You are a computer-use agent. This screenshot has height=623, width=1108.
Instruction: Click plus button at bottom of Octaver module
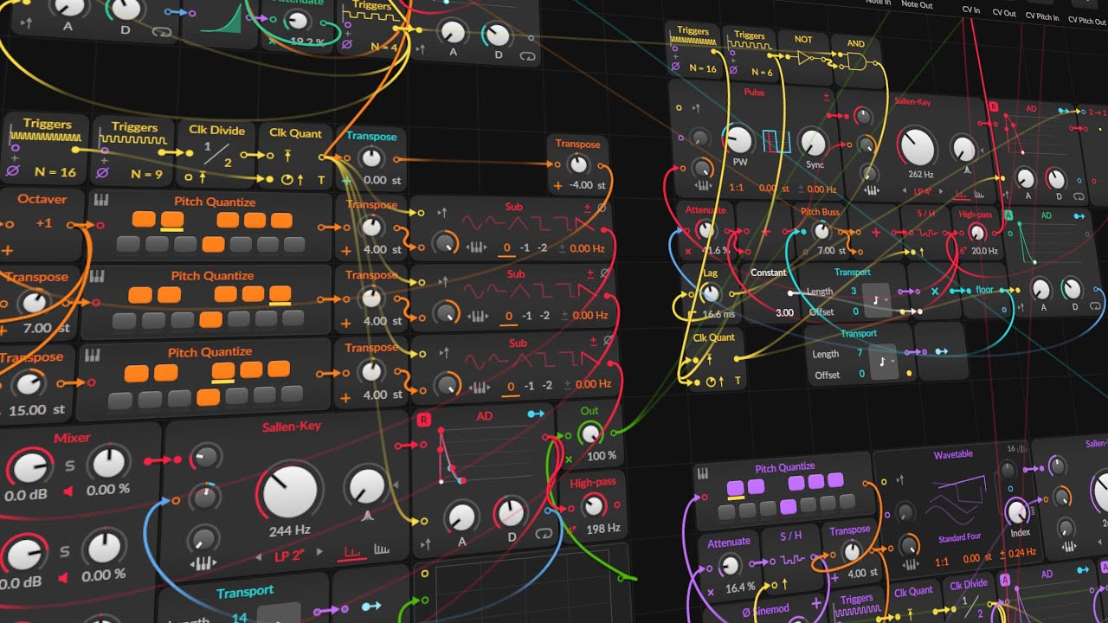(x=8, y=250)
